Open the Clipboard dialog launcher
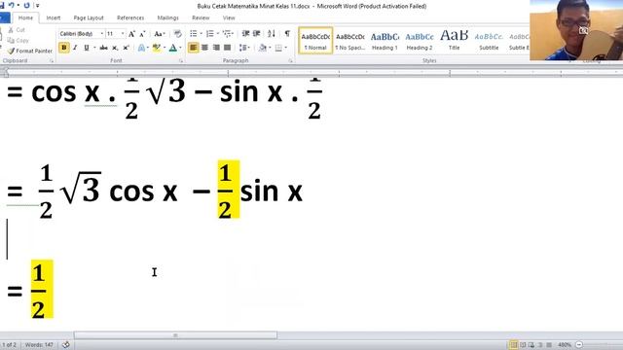623x350 pixels. [52, 61]
